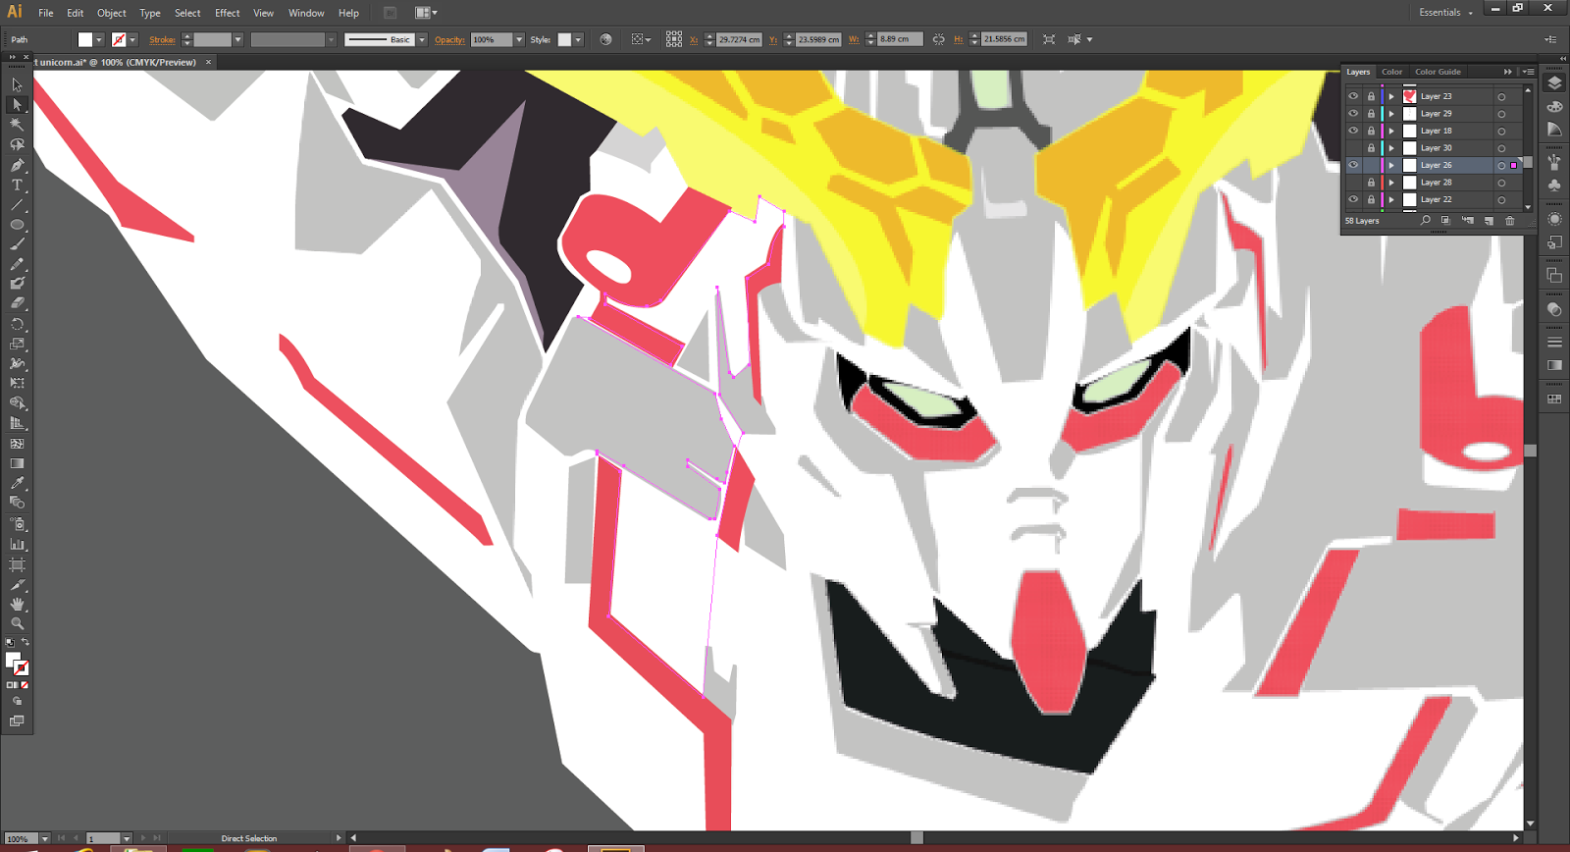Select the Rotate tool
The height and width of the screenshot is (852, 1570).
click(x=17, y=324)
